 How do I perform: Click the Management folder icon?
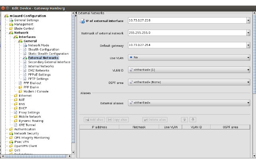(x=11, y=24)
